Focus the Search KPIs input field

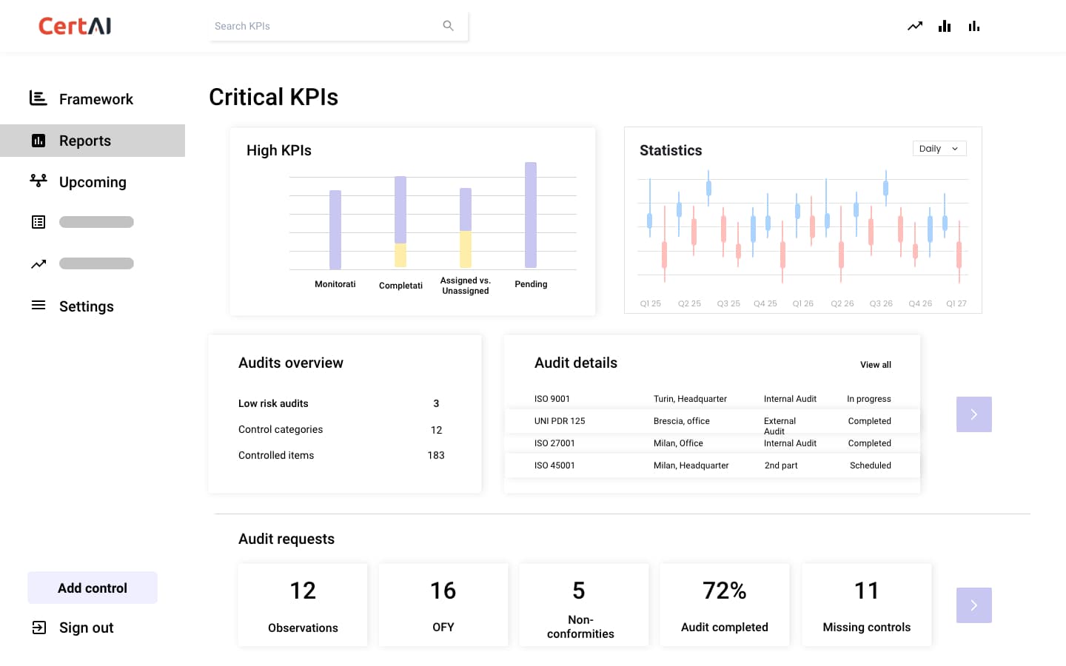click(326, 26)
